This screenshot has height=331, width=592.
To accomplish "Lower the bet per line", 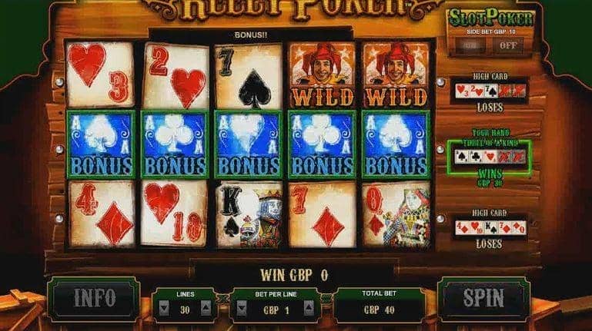I will click(x=242, y=309).
